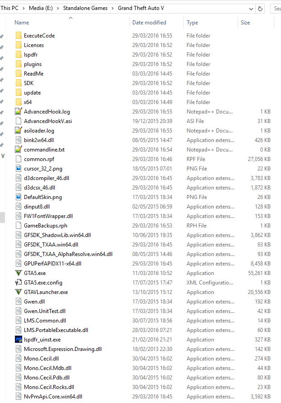Select GPUPerfAPIDX11-x64.dll file name
The image size is (281, 403).
pos(52,264)
